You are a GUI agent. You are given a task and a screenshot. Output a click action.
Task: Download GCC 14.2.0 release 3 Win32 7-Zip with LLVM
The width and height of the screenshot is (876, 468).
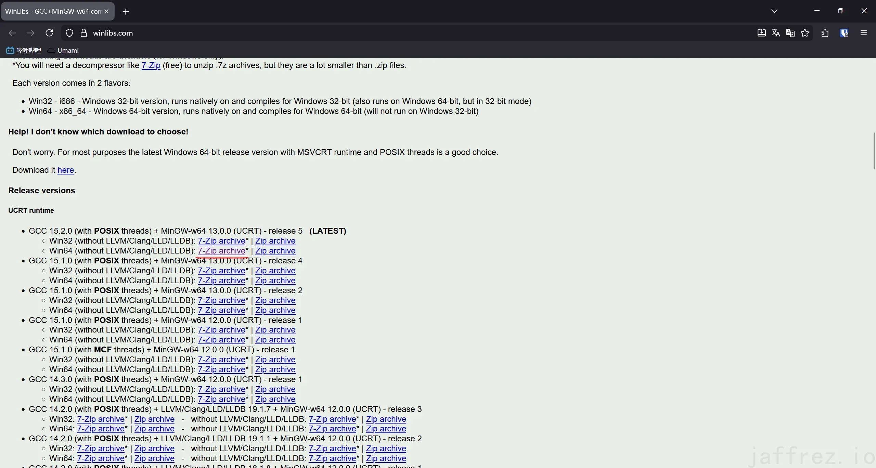(x=101, y=419)
